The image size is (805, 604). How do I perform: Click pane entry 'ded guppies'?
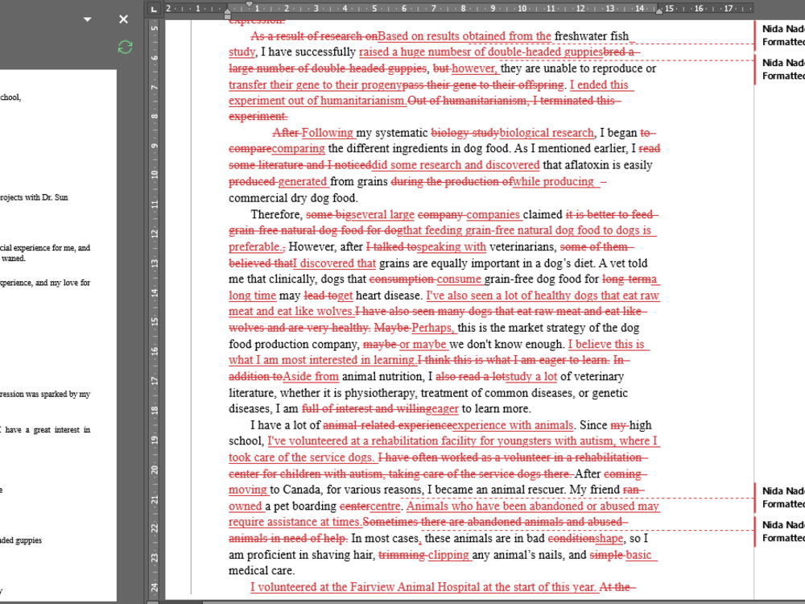coord(21,540)
